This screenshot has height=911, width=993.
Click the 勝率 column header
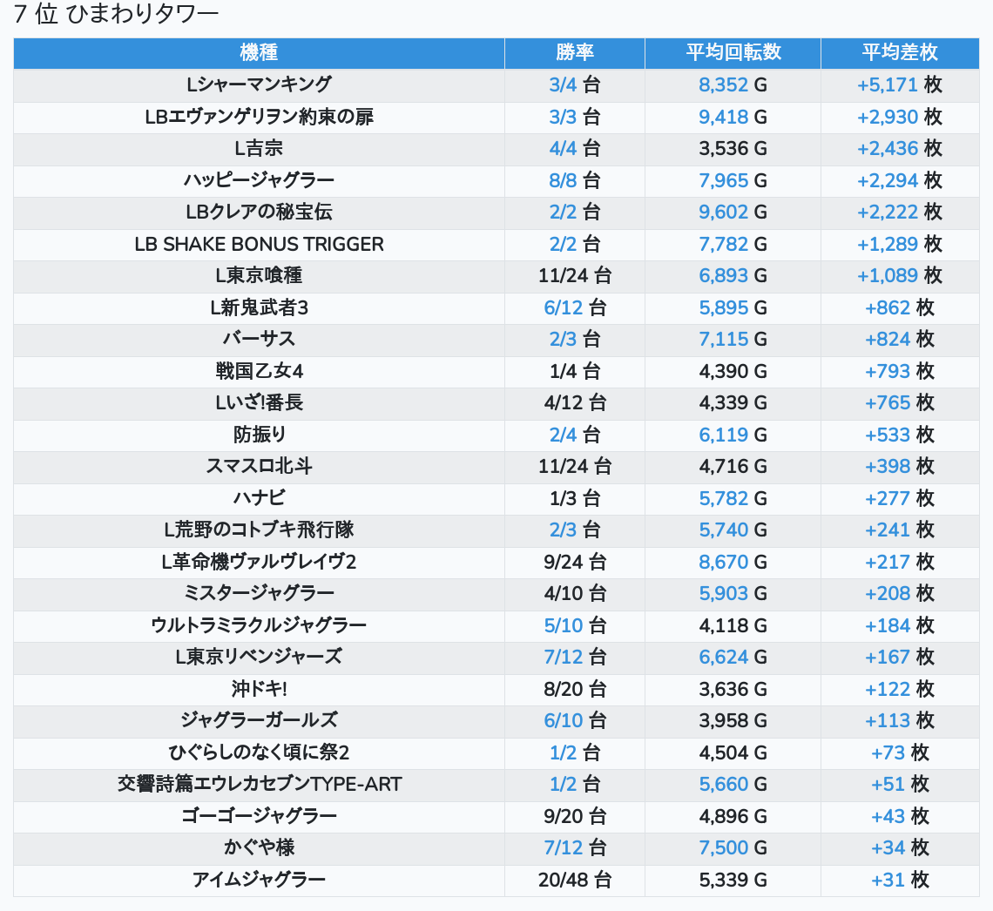(x=574, y=52)
